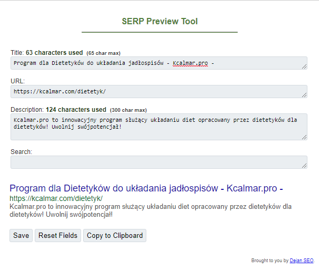Click the "Search:" label text

pyautogui.click(x=22, y=152)
